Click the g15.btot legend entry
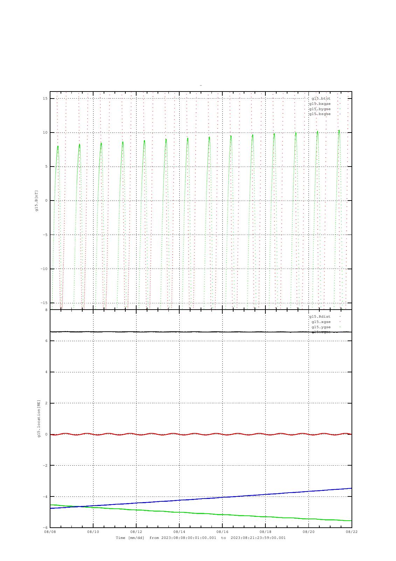 coord(321,99)
